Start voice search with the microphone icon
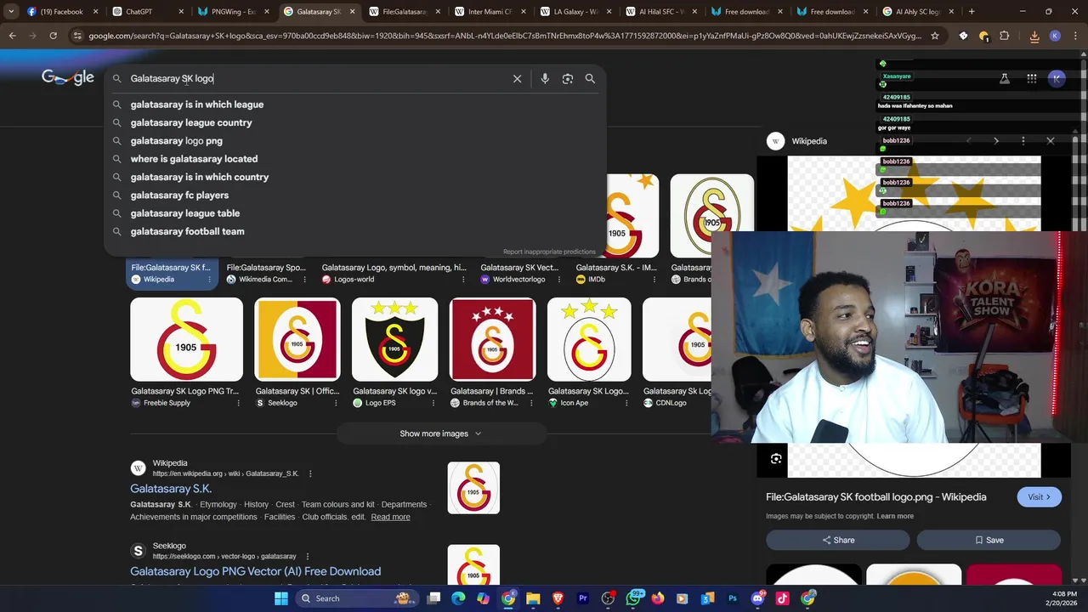 (545, 78)
